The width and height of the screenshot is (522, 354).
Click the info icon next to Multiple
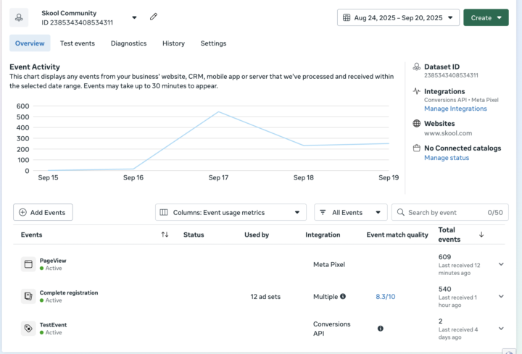click(343, 296)
